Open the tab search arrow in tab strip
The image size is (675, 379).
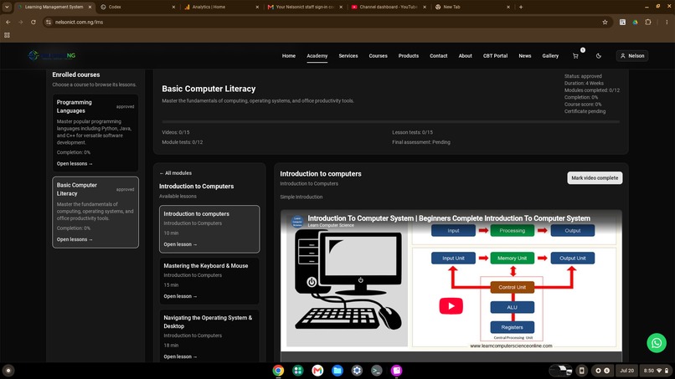[x=7, y=7]
